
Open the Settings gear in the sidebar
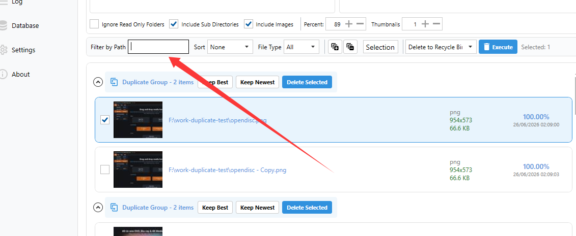pos(3,50)
